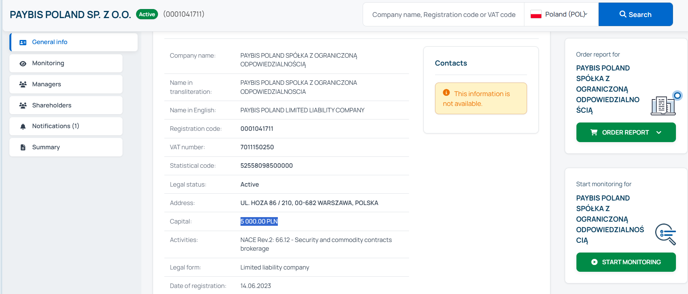Image resolution: width=688 pixels, height=294 pixels.
Task: Click the shopping cart icon on ORDER REPORT
Action: [x=594, y=132]
